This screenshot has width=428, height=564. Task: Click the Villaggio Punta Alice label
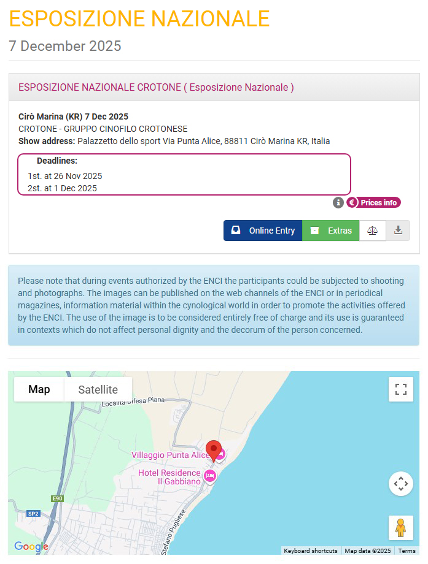[171, 455]
